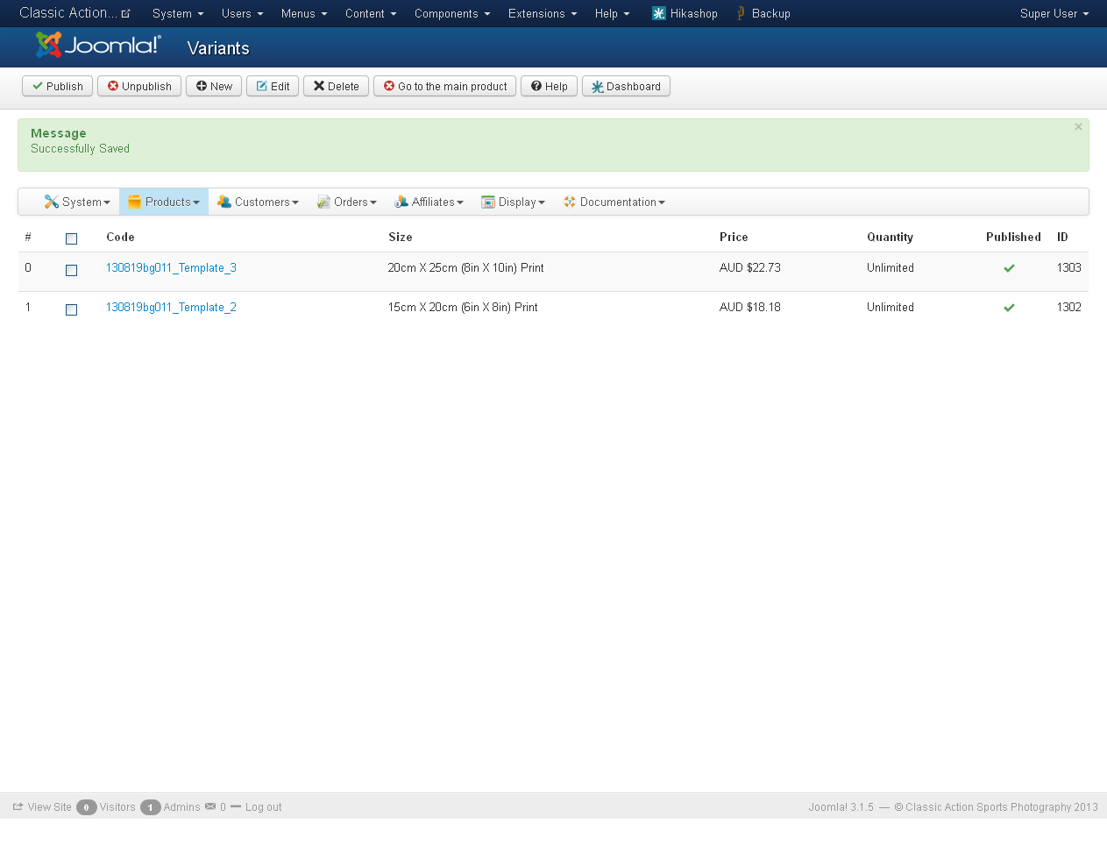Toggle published checkmark for variant ID 1302
Viewport: 1107px width, 845px height.
pyautogui.click(x=1009, y=308)
